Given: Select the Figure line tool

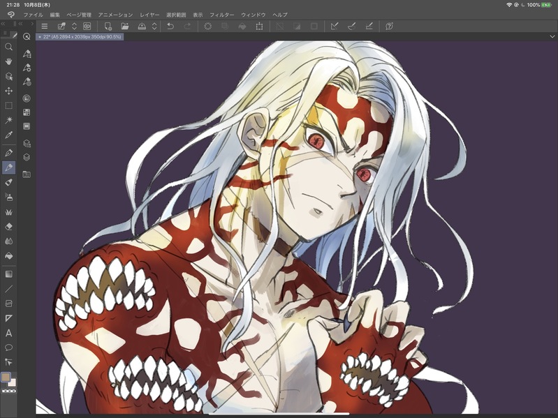Looking at the screenshot, I should 9,289.
